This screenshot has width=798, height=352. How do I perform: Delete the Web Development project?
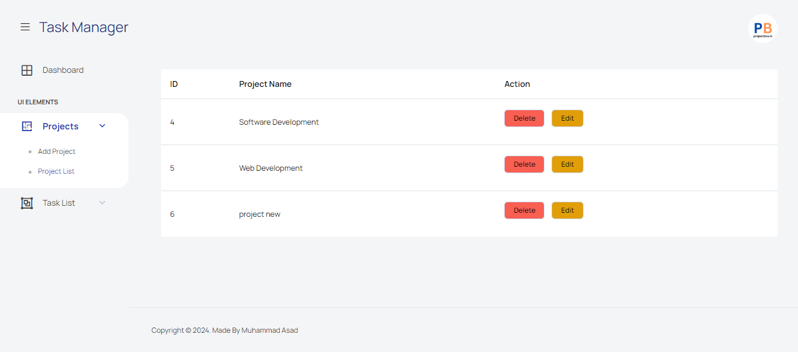(x=524, y=164)
